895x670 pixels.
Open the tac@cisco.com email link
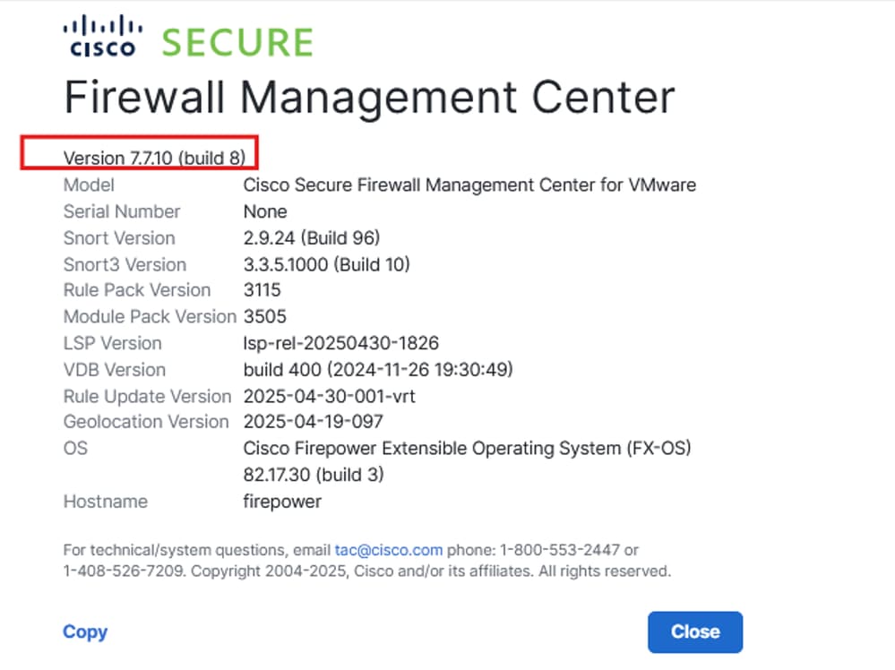click(x=388, y=550)
